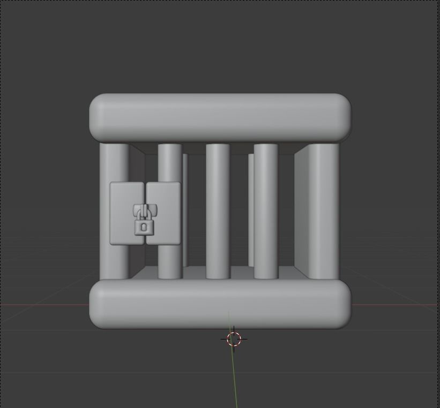Select the front-right corner pillar
The width and height of the screenshot is (440, 408).
[324, 211]
